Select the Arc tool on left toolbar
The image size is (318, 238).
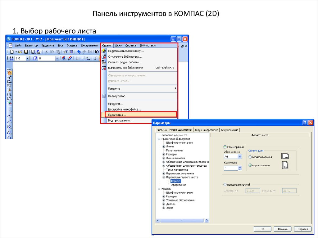click(9, 132)
